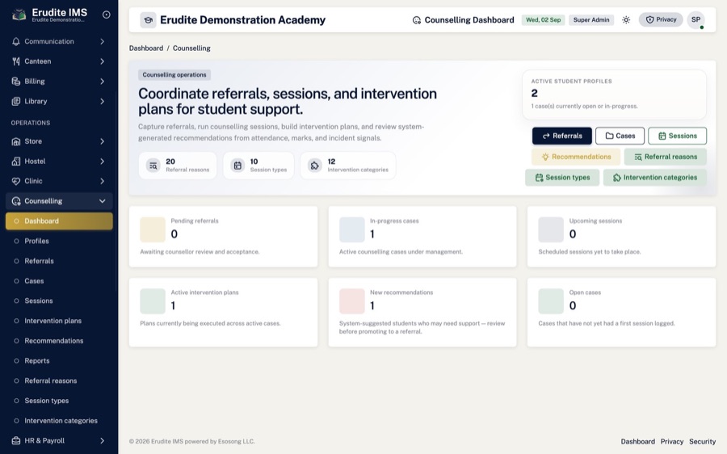Image resolution: width=727 pixels, height=454 pixels.
Task: Toggle light/dark theme sun icon
Action: tap(626, 20)
